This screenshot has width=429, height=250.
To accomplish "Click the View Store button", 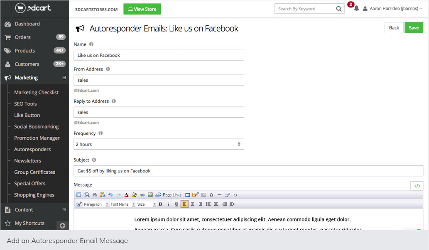I will pyautogui.click(x=142, y=9).
